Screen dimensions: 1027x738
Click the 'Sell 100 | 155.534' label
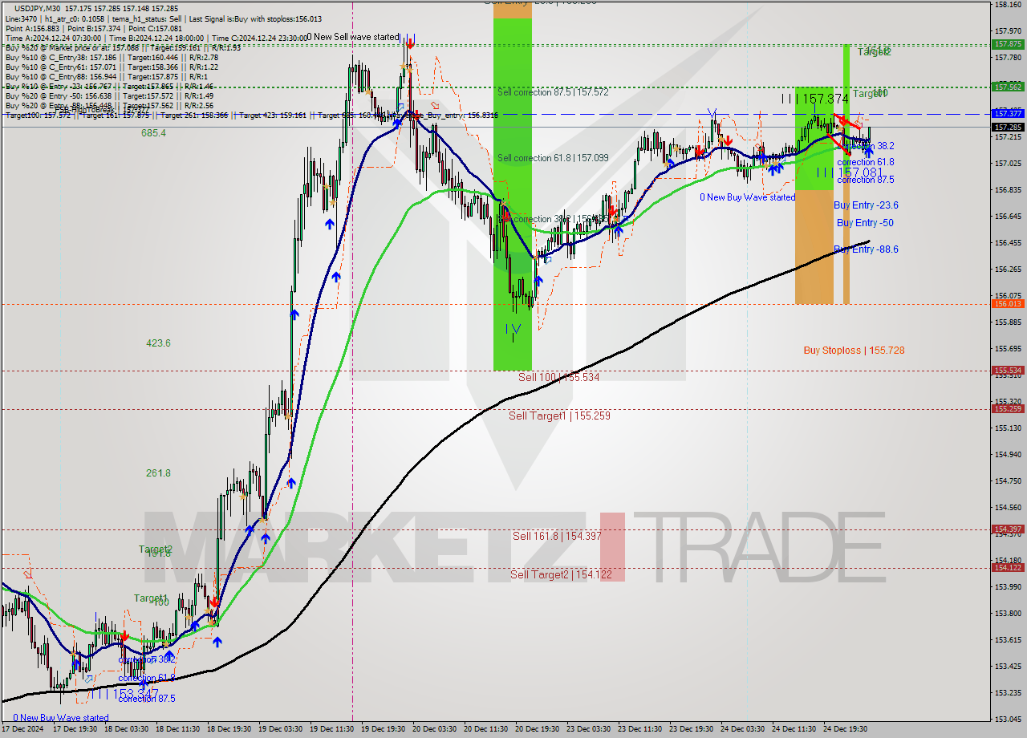pos(558,377)
